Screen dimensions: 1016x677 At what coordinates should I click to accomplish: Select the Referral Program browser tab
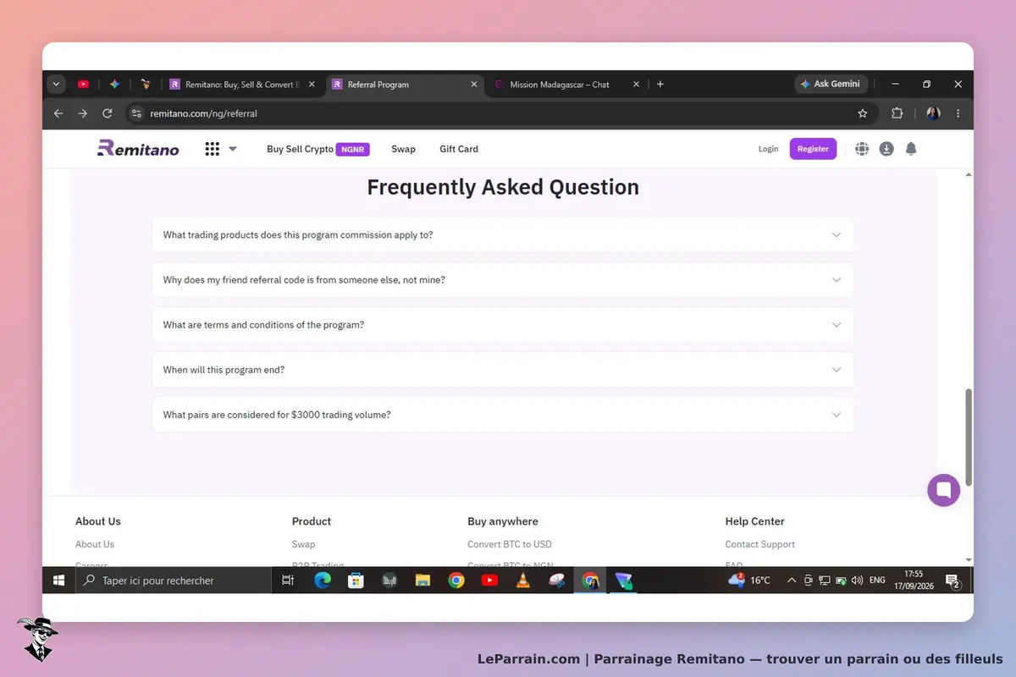(x=405, y=85)
